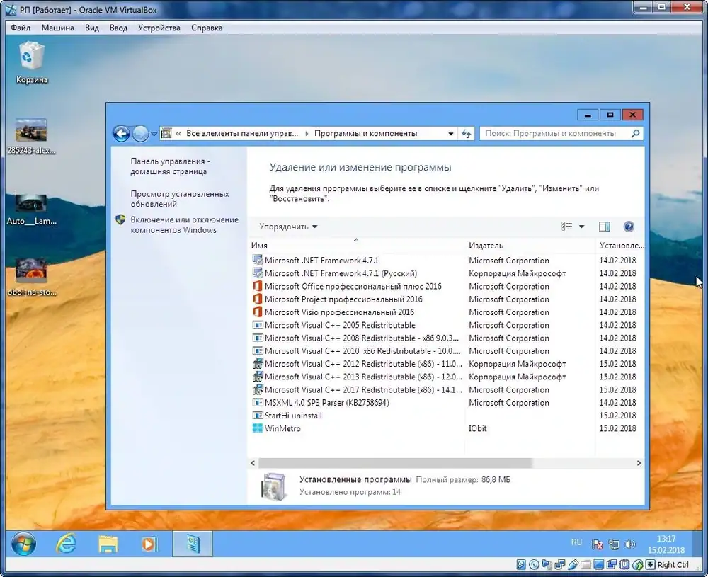The image size is (708, 577).
Task: Open the view options dropdown arrow
Action: pyautogui.click(x=581, y=227)
